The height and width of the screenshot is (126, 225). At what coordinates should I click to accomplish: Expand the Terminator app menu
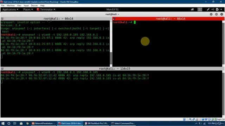(x=46, y=9)
